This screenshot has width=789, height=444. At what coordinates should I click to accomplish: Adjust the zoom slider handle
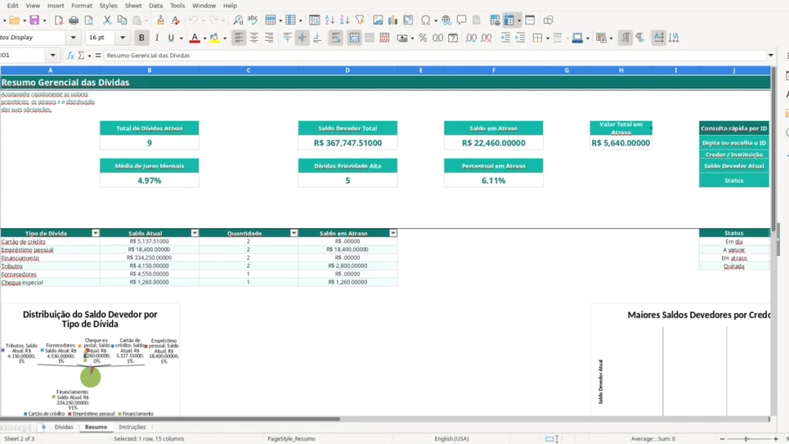pos(746,439)
